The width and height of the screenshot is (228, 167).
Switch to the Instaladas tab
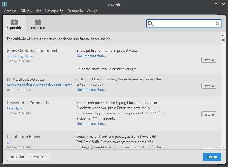coord(38,24)
